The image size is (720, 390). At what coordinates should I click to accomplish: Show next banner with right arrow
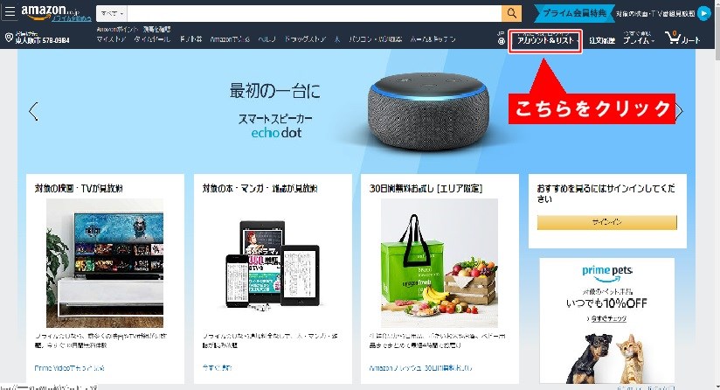pos(680,111)
